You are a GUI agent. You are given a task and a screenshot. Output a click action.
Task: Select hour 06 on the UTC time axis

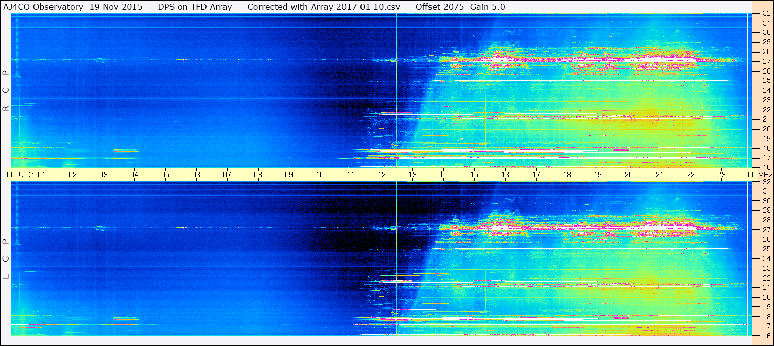coord(196,175)
